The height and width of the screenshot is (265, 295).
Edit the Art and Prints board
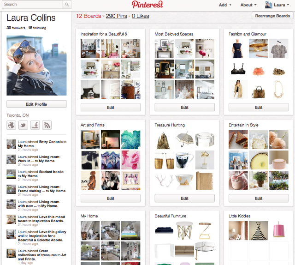(x=111, y=198)
